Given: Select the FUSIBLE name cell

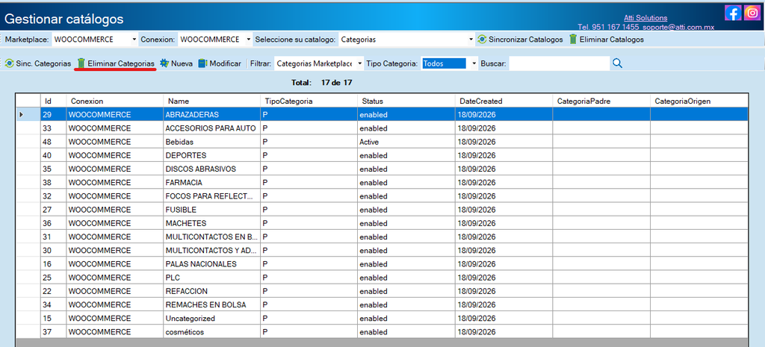Looking at the screenshot, I should (x=211, y=210).
